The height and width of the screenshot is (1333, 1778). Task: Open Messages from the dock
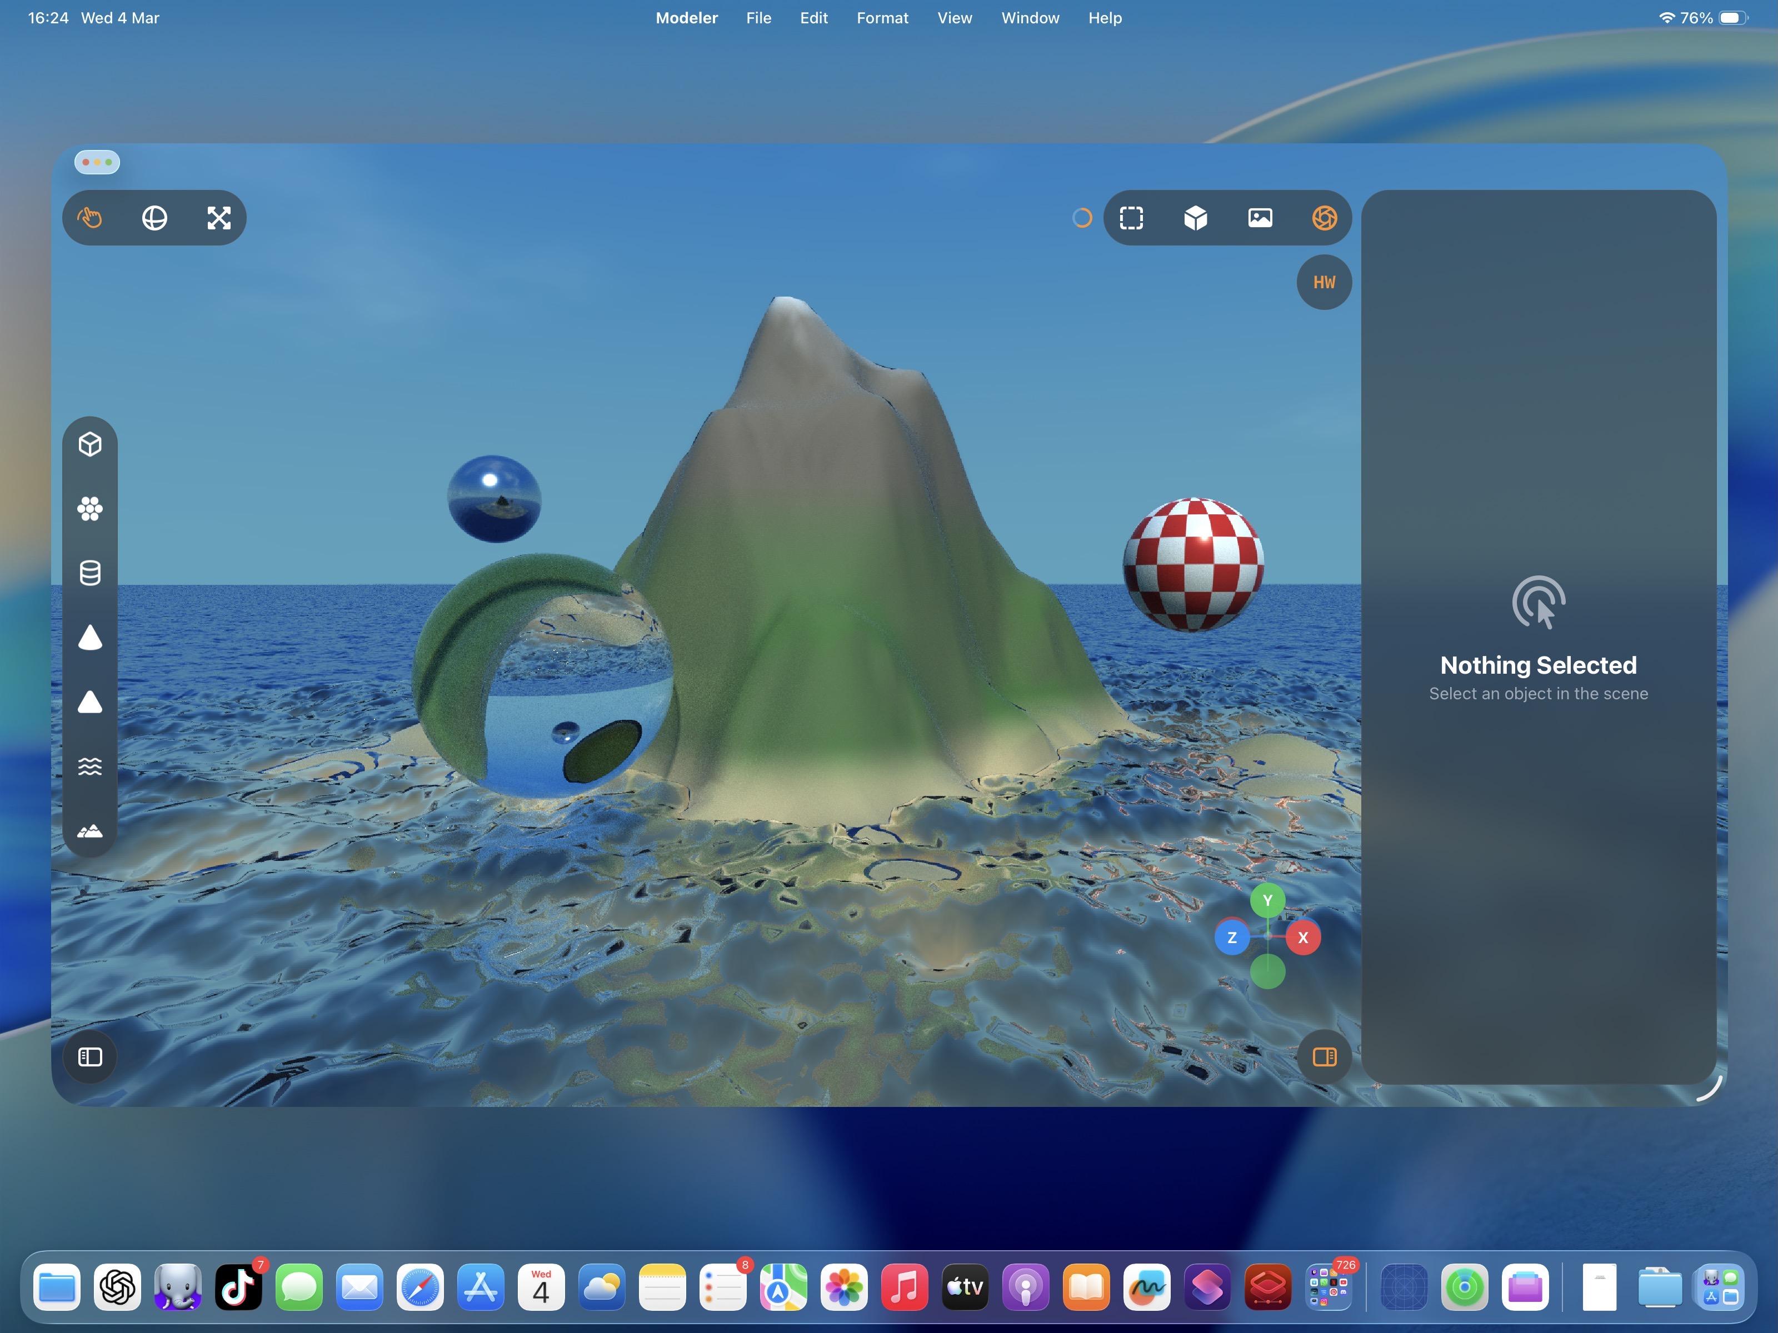(x=299, y=1288)
